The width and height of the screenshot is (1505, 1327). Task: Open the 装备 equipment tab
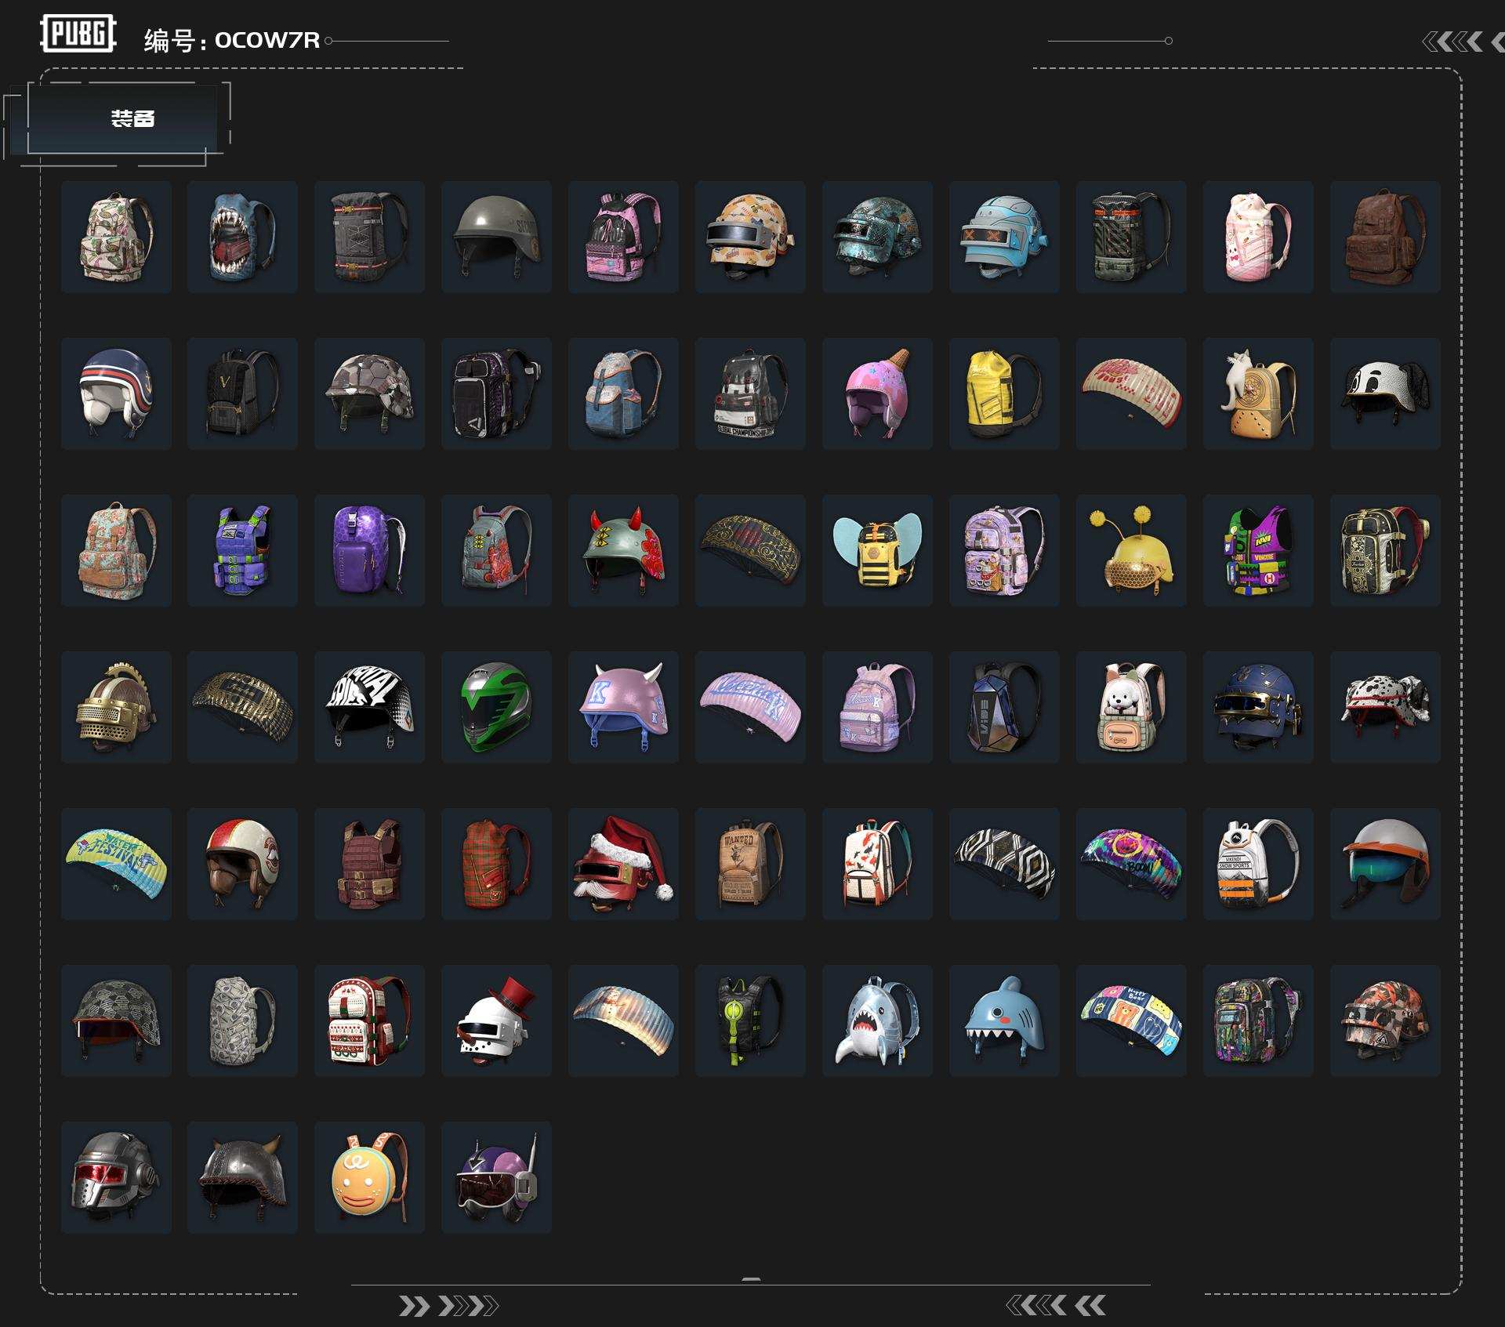(x=123, y=119)
